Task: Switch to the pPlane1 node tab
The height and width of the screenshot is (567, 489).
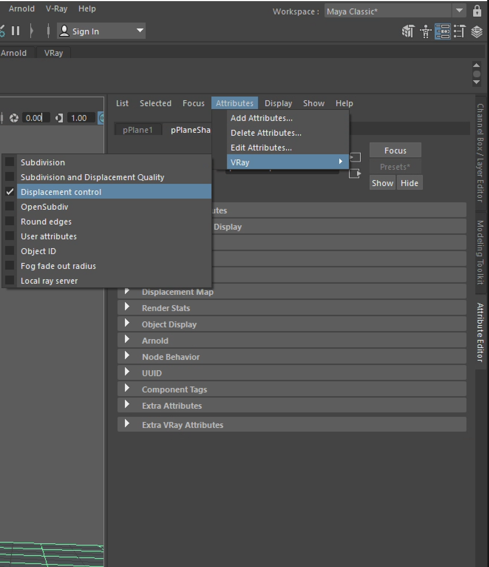Action: pos(137,130)
